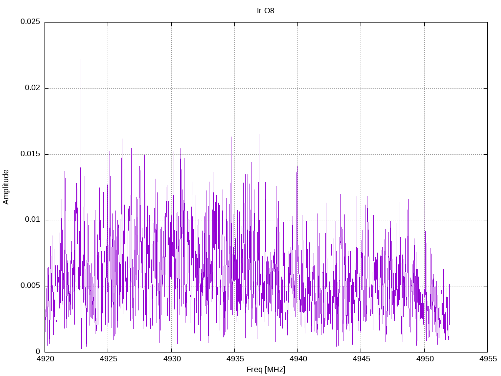Click x-axis tick label 4935
Image resolution: width=501 pixels, height=376 pixels.
point(235,359)
